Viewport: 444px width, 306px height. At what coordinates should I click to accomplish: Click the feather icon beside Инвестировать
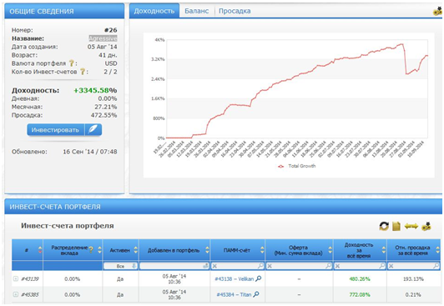93,129
